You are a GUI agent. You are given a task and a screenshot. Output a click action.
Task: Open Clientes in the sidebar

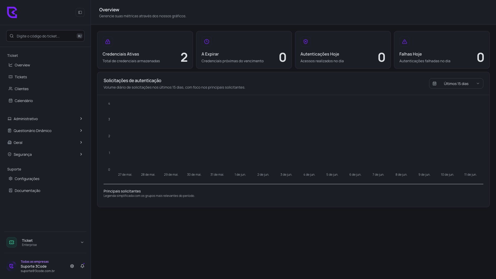45,89
